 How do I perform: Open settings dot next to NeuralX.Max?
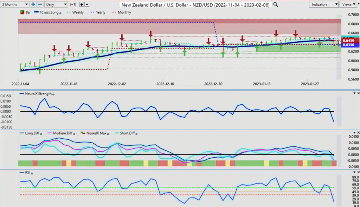coord(108,134)
